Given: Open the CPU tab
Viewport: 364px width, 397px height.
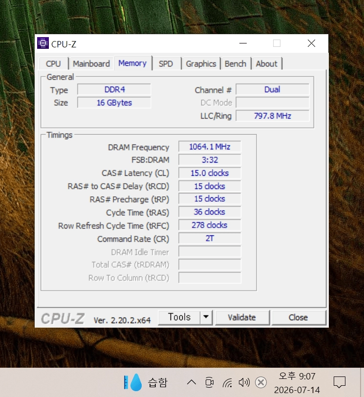Looking at the screenshot, I should pos(53,63).
